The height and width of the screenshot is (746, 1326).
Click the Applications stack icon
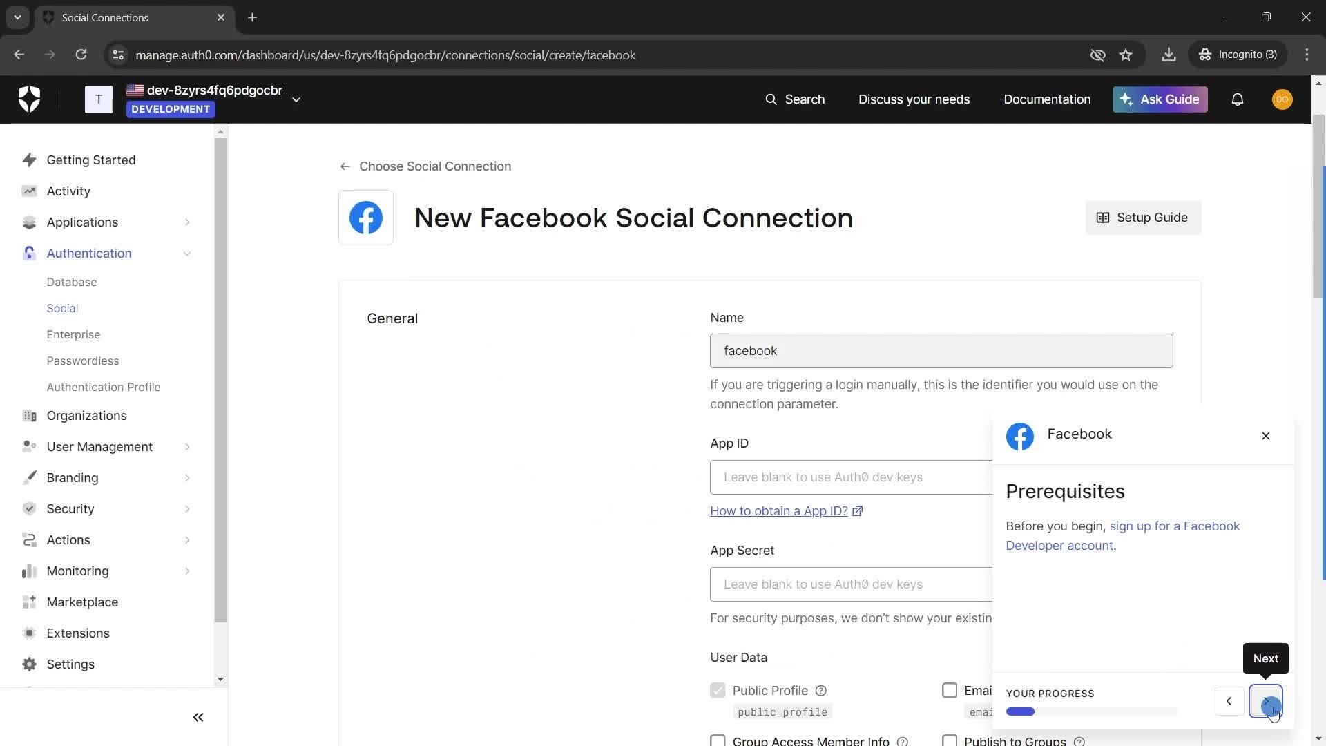(29, 222)
